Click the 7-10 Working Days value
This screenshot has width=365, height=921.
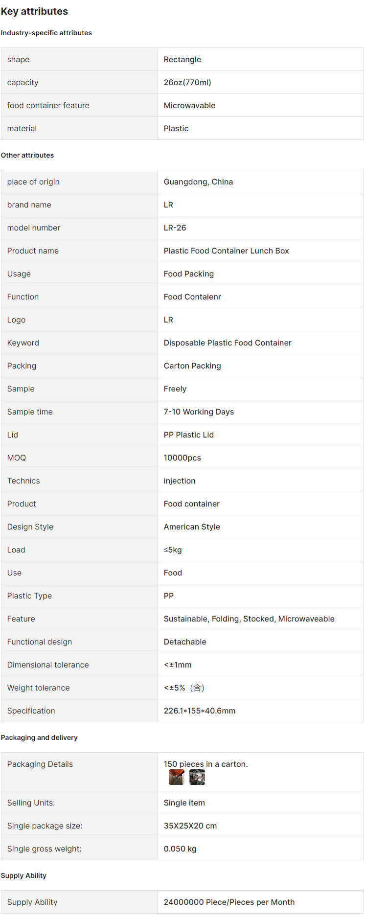coord(199,412)
